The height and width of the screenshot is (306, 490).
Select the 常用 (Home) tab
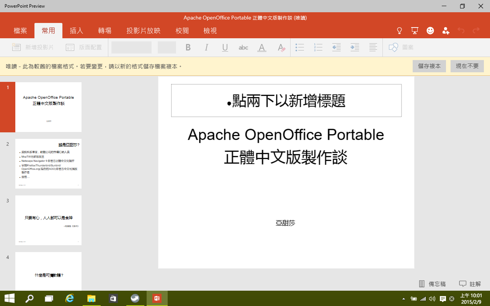[x=48, y=31]
